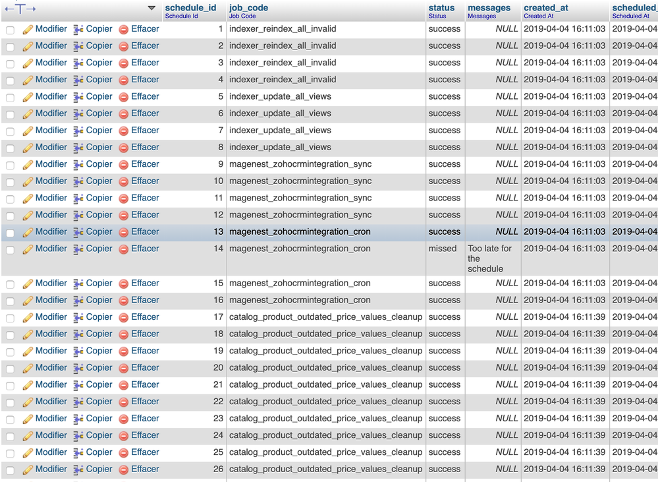Click the full texts toggle arrows in header
This screenshot has height=482, width=658.
pyautogui.click(x=20, y=9)
